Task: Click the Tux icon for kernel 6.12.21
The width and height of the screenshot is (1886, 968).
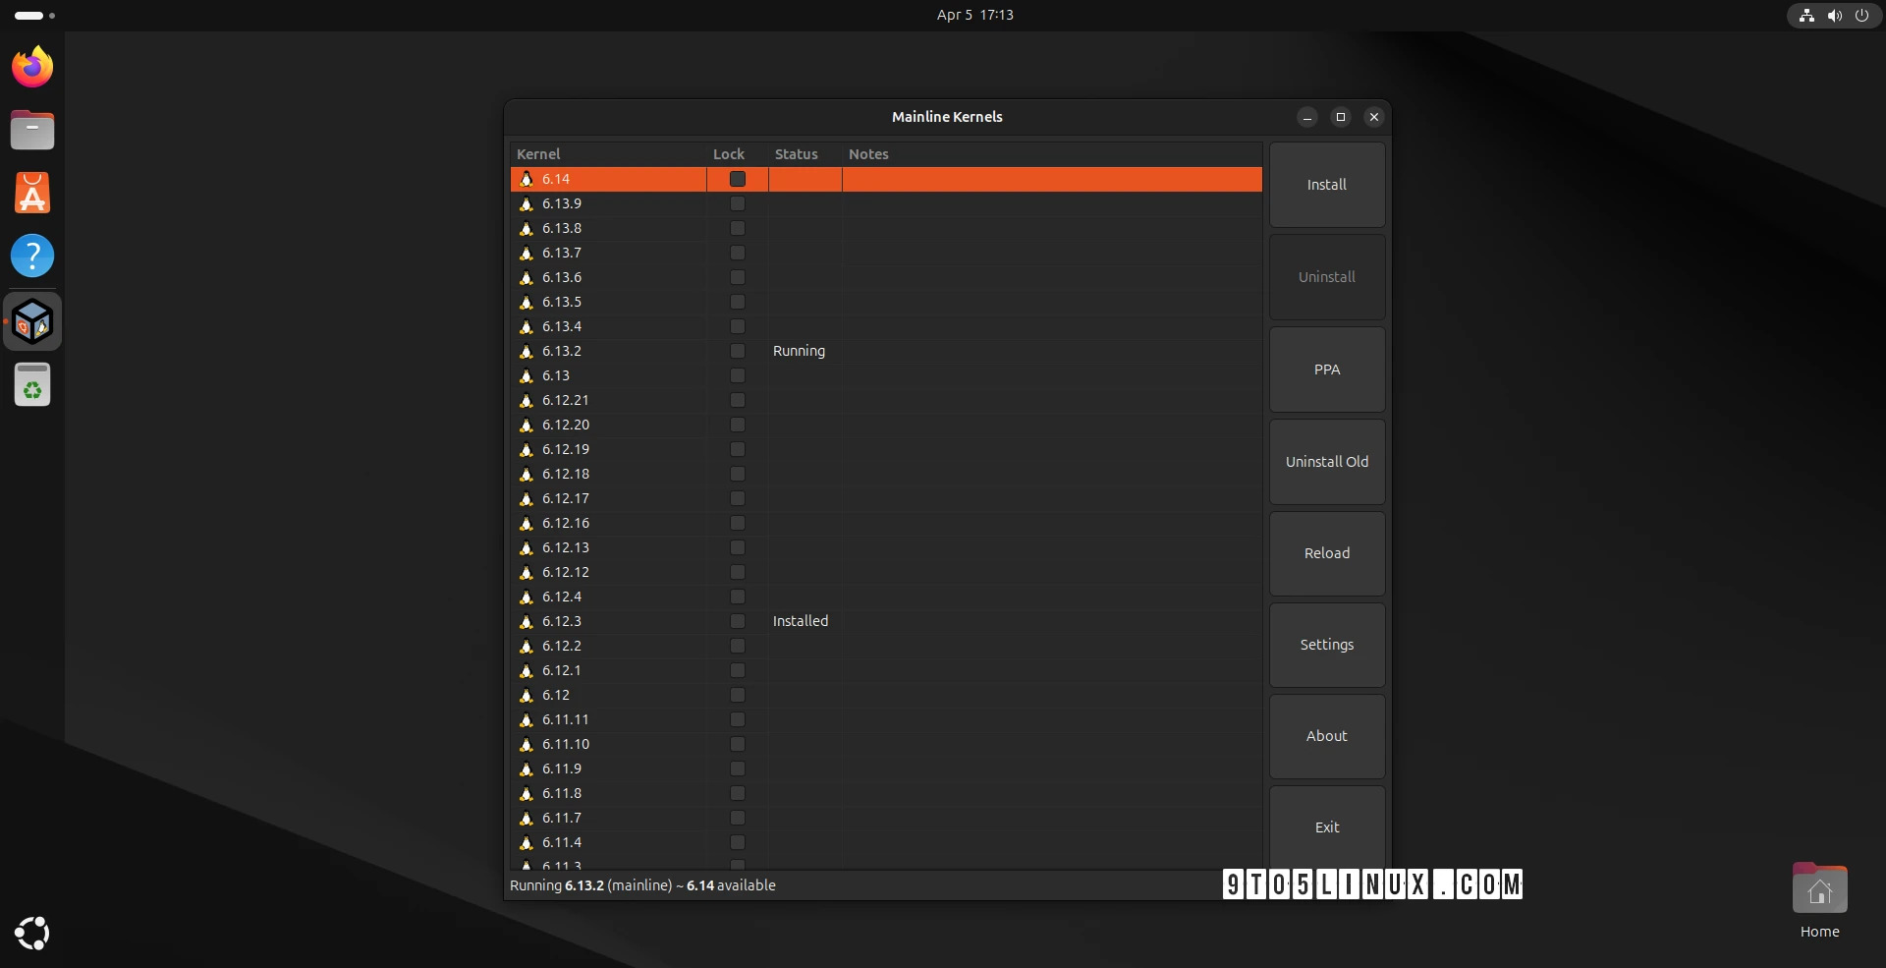Action: pos(527,400)
